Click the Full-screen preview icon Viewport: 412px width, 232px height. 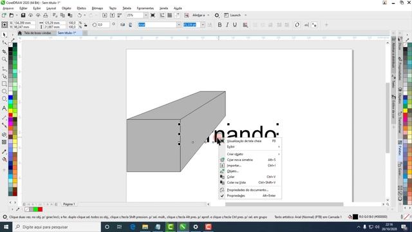click(x=153, y=15)
